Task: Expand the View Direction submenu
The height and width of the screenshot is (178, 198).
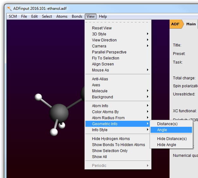Action: click(x=118, y=40)
